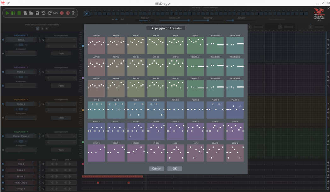
Task: Open the Kick 1 drum selector
Action: coord(21,164)
